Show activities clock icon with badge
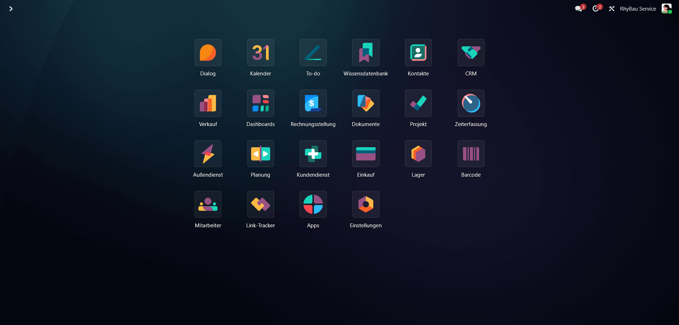The image size is (679, 325). click(x=596, y=8)
